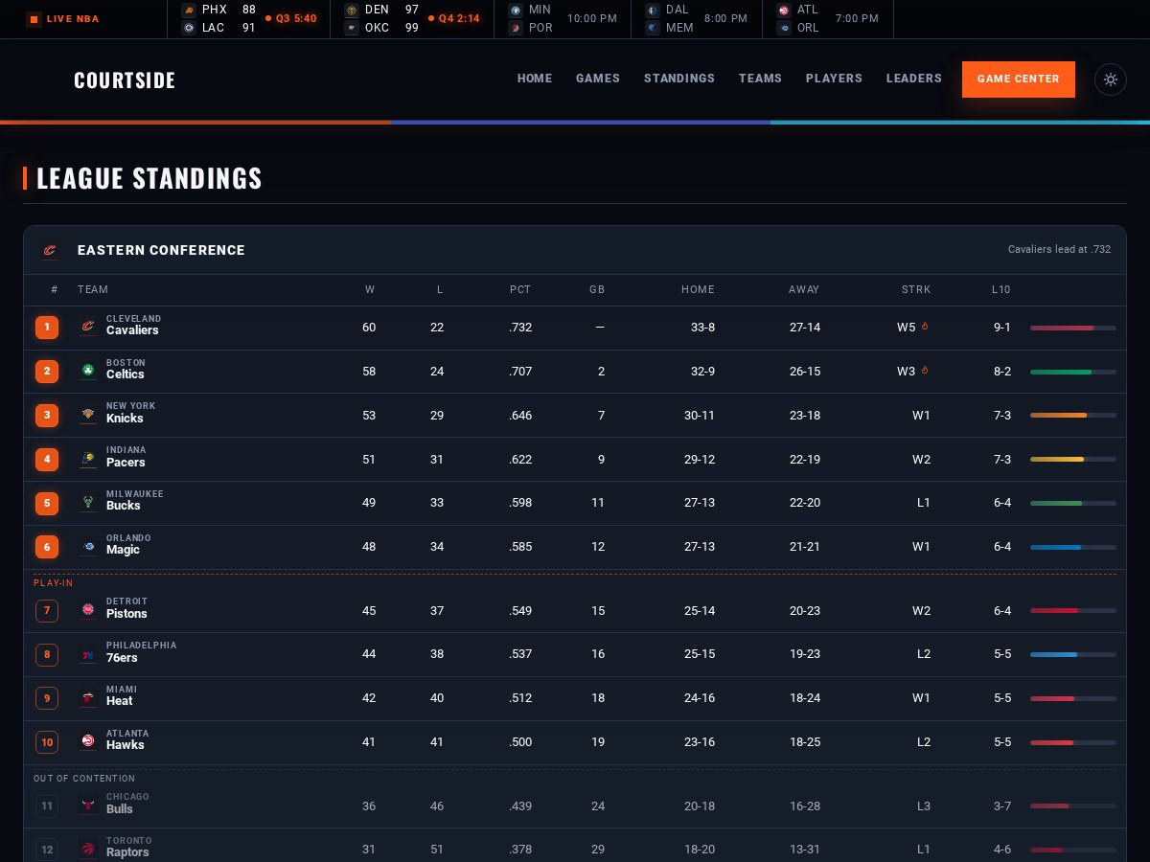Click the Hawks team logo in standings
Viewport: 1150px width, 862px height.
pos(88,742)
